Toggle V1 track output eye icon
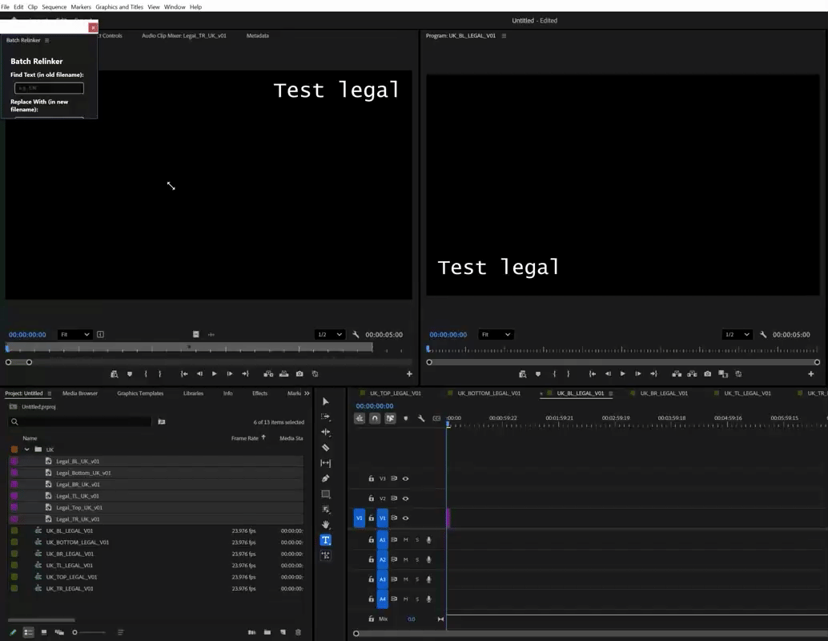Image resolution: width=828 pixels, height=641 pixels. coord(405,518)
